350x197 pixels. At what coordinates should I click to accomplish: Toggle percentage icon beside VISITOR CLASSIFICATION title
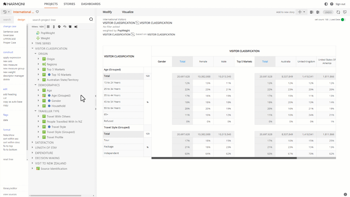[x=133, y=34]
